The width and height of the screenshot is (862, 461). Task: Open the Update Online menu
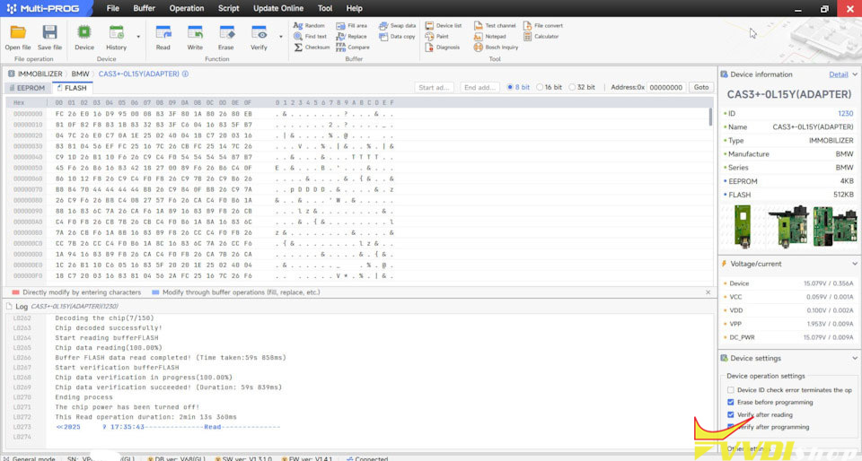(278, 8)
